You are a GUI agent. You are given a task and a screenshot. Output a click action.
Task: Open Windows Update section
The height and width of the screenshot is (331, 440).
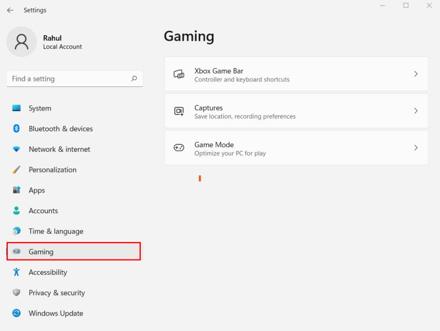(74, 313)
